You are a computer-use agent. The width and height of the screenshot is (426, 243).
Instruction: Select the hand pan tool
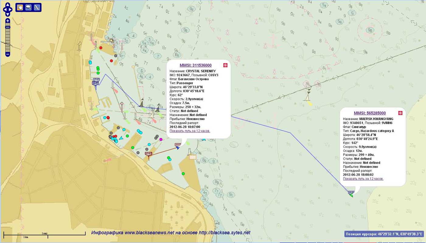(20, 8)
